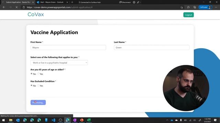This screenshot has height=123, width=220.
Task: Open battery status in system tray
Action: coord(186,120)
